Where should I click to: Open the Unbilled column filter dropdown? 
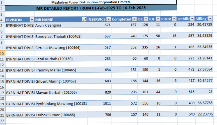coord(192,19)
